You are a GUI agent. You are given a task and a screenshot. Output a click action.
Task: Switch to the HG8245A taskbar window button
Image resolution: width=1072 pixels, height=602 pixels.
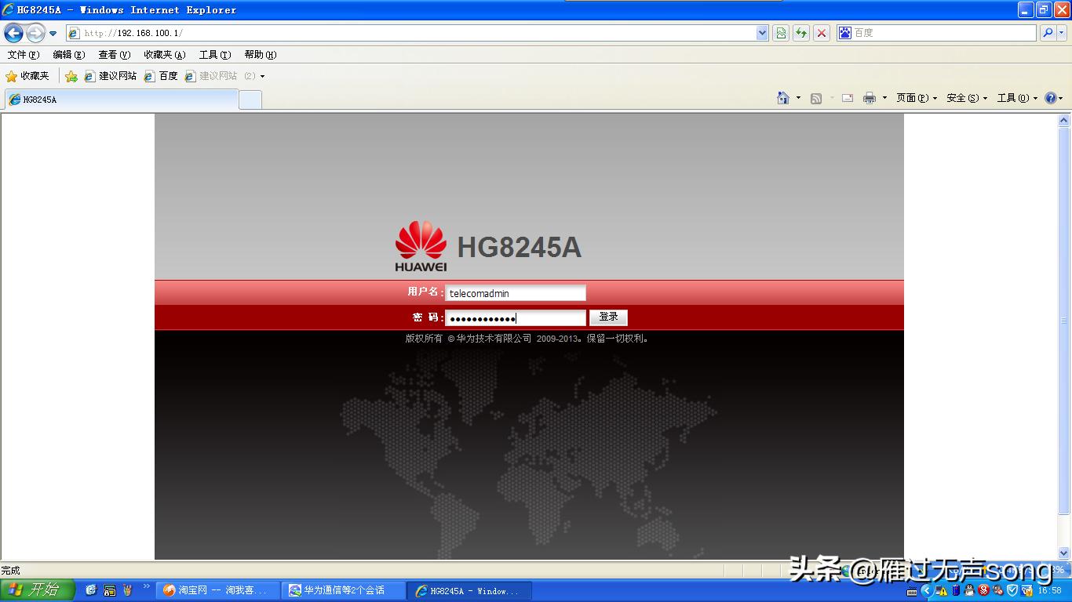pos(471,590)
